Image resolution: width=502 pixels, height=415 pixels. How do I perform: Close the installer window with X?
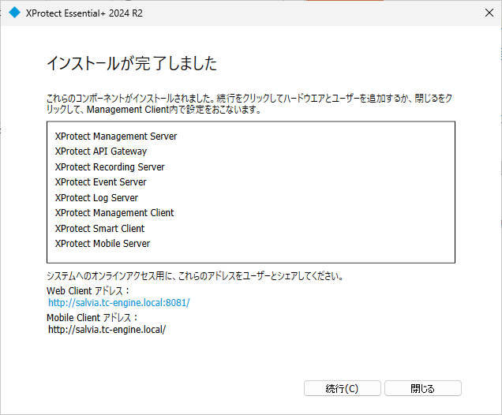(x=489, y=13)
